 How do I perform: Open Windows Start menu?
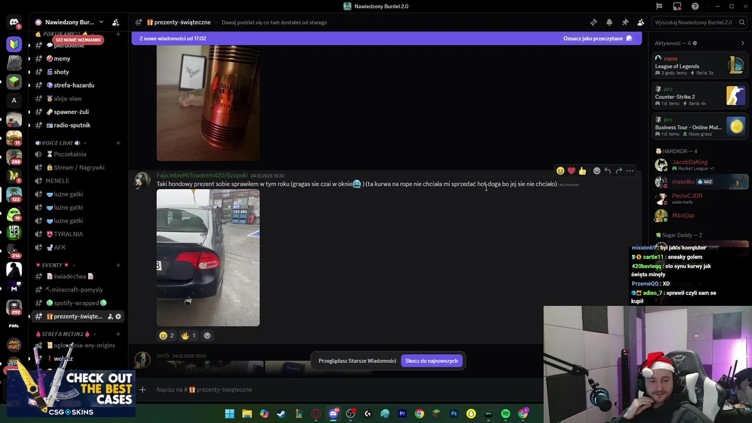pyautogui.click(x=230, y=414)
